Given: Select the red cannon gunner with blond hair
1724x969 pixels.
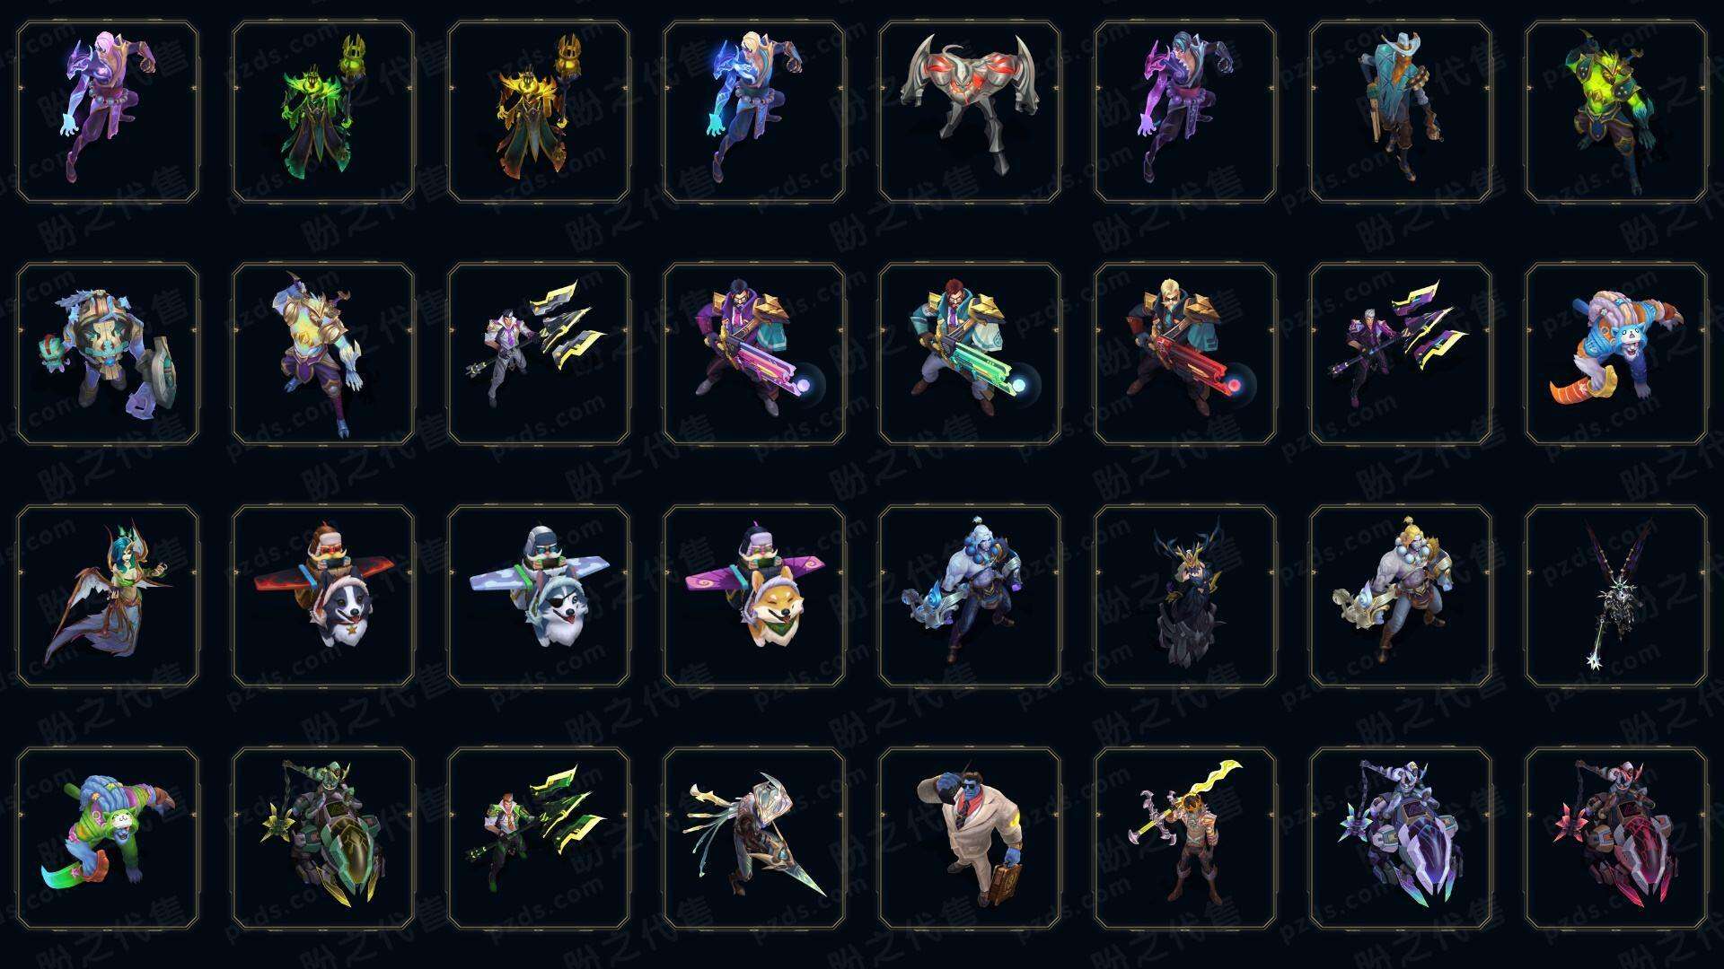Looking at the screenshot, I should pos(1185,354).
